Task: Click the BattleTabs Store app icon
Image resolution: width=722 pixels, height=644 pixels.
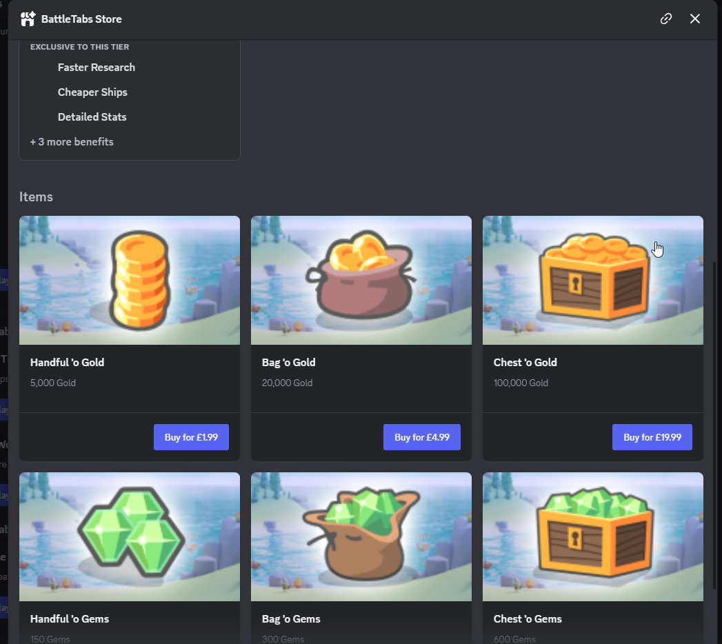Action: click(28, 19)
